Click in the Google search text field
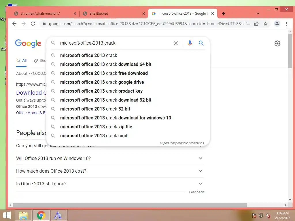 115,43
